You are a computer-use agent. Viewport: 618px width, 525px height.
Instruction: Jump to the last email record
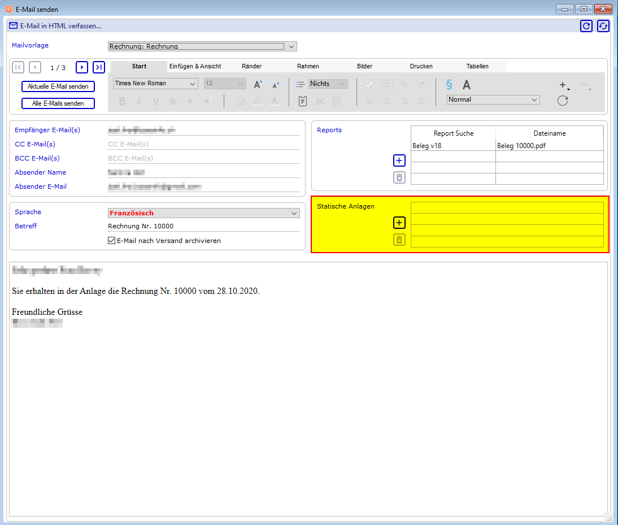(x=99, y=67)
